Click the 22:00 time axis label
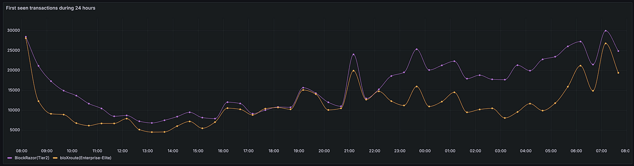Viewport: 634px width, 166px height. 374,151
